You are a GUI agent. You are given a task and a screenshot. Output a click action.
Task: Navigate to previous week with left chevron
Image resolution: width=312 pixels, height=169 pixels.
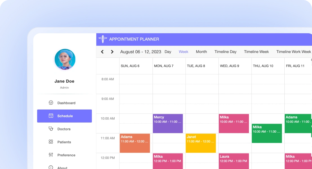102,52
